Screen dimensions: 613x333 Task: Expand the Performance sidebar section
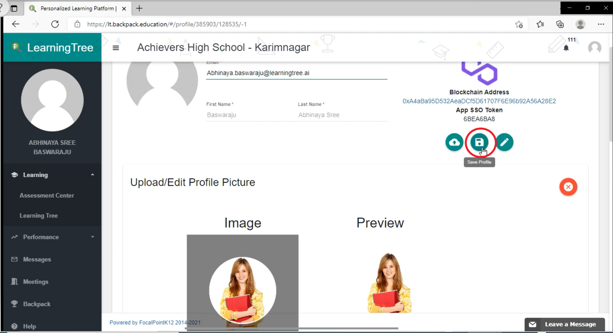92,237
